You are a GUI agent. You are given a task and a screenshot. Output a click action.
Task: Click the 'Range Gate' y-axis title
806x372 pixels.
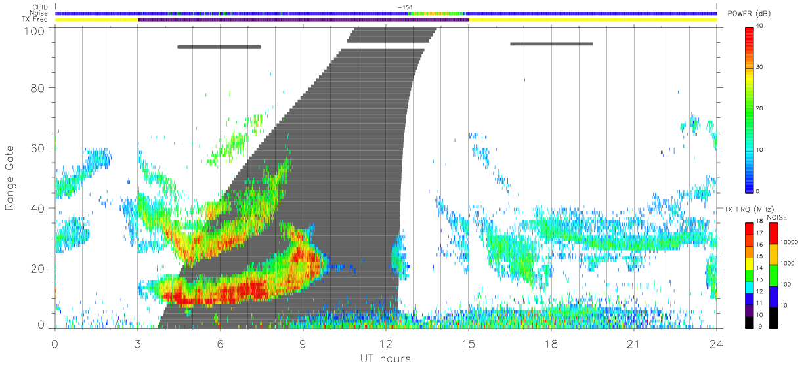[11, 178]
